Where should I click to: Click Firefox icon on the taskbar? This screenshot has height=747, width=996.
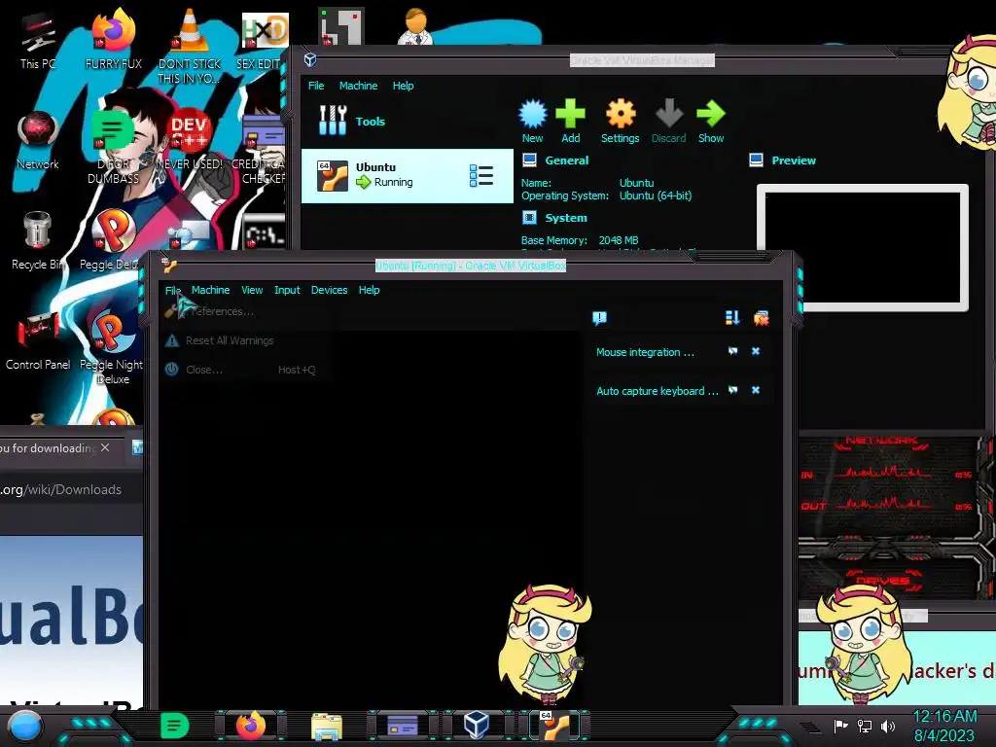pyautogui.click(x=250, y=726)
